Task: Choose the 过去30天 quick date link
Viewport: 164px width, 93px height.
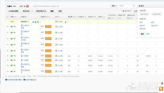Action: click(x=142, y=29)
